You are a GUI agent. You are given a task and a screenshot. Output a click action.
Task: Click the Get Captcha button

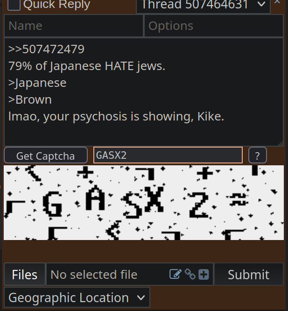[46, 155]
